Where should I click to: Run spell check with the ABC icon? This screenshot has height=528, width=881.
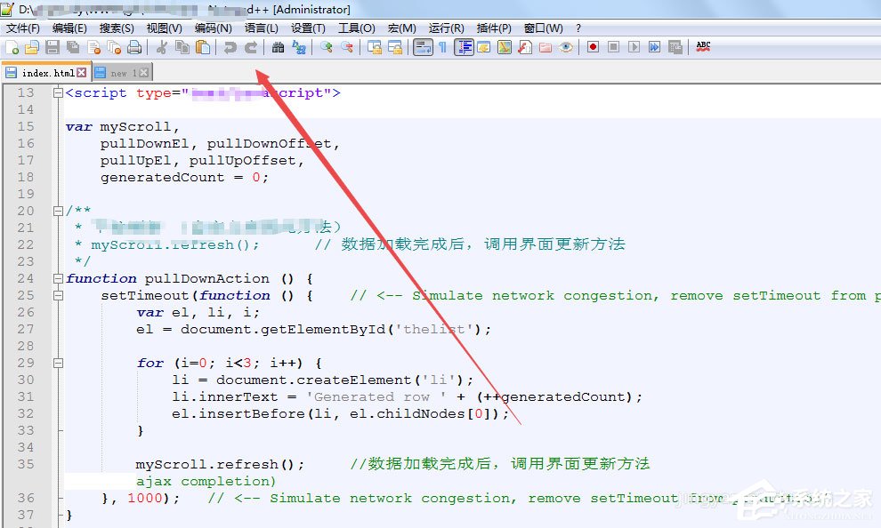pyautogui.click(x=703, y=47)
